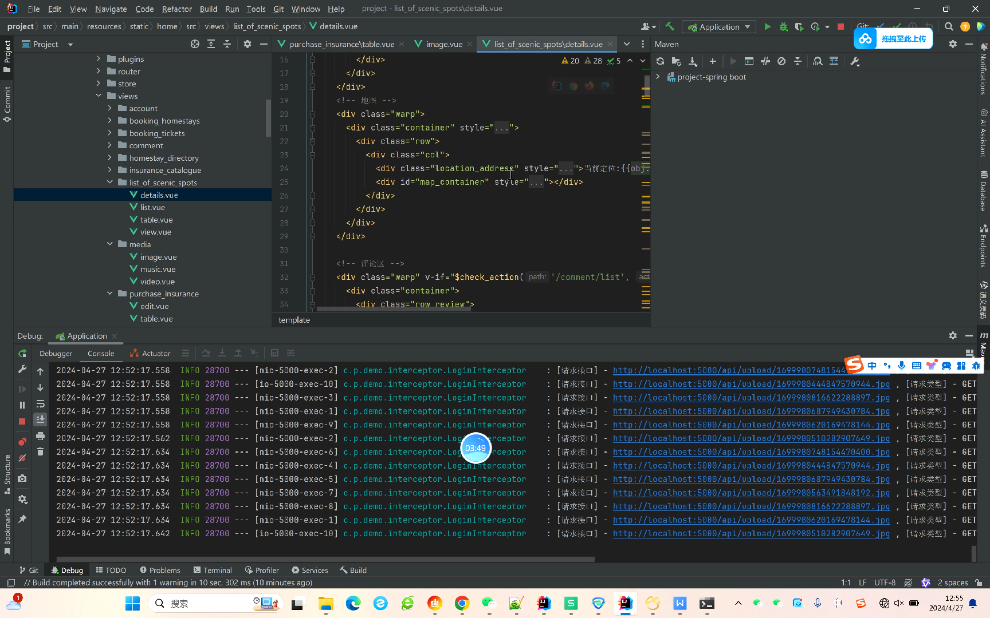
Task: Click the editor horizontal scrollbar
Action: pyautogui.click(x=394, y=309)
